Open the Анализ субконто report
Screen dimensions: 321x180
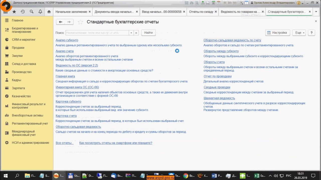(67, 40)
